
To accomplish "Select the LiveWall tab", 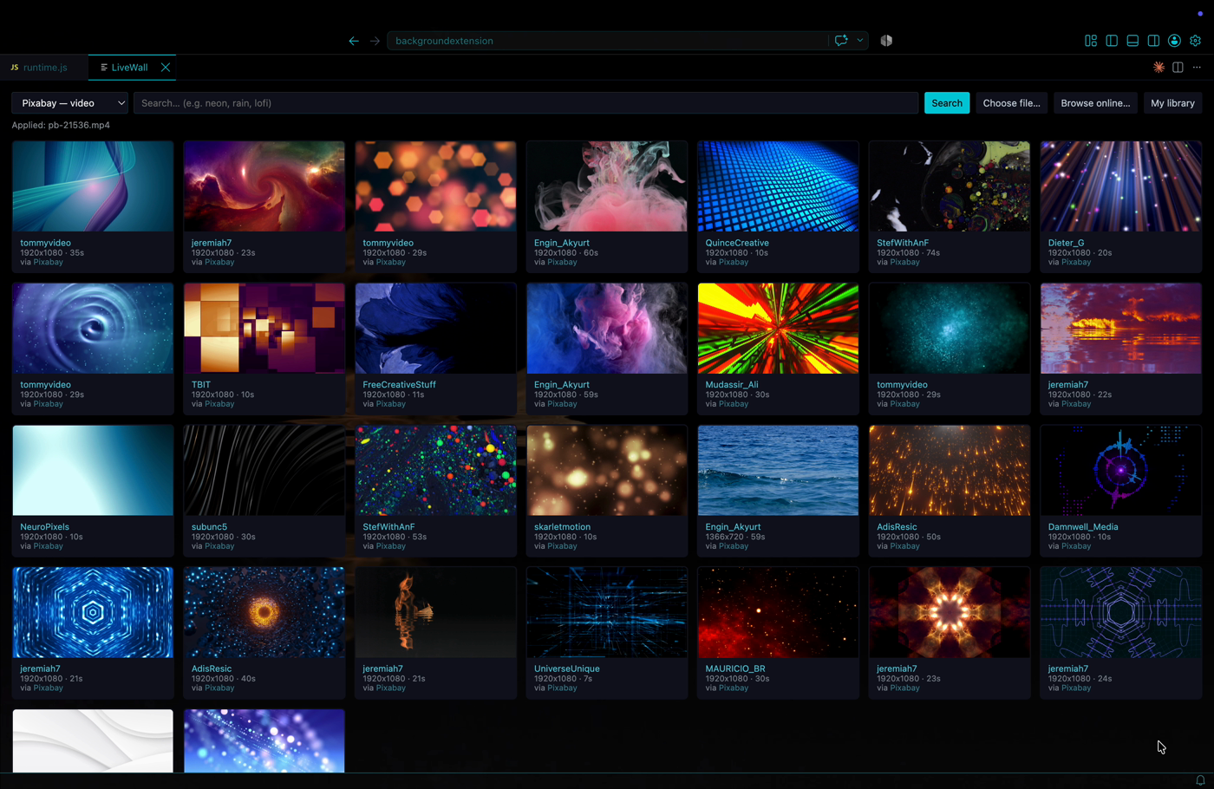I will coord(128,67).
